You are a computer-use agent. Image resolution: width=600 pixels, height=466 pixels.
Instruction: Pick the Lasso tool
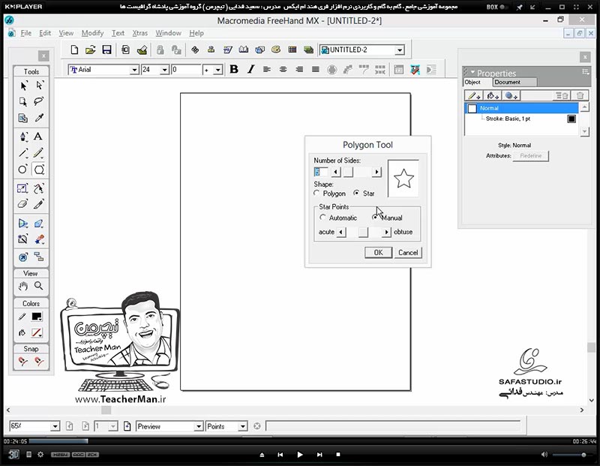(x=39, y=101)
